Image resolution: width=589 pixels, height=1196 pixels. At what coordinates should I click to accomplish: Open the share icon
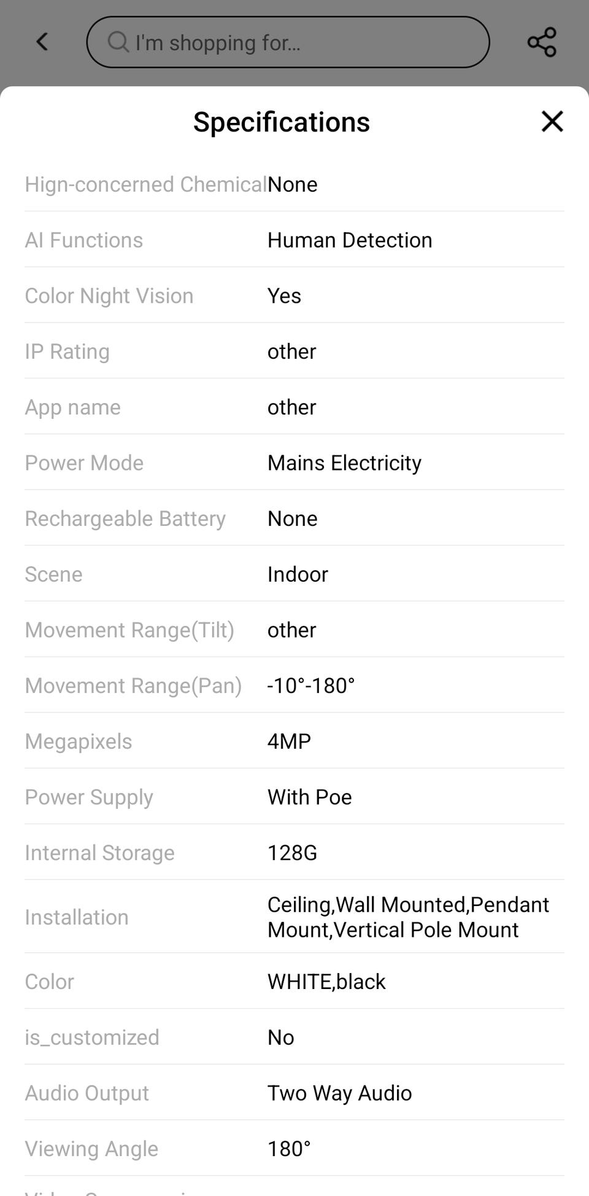pyautogui.click(x=542, y=42)
